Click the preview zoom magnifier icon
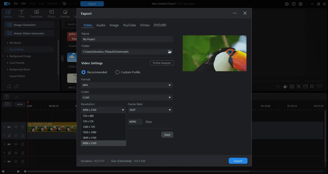This screenshot has height=174, width=328. pyautogui.click(x=299, y=87)
